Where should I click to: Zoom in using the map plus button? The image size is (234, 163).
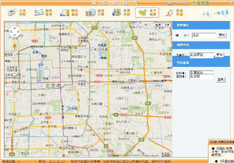(14, 55)
